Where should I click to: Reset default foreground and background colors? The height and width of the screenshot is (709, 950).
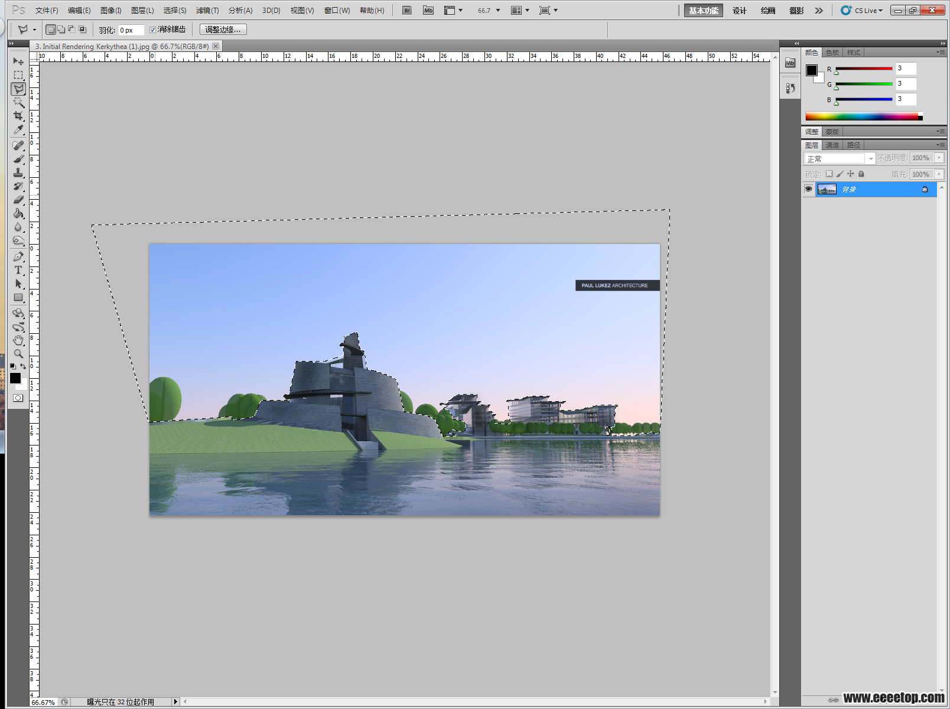[13, 366]
